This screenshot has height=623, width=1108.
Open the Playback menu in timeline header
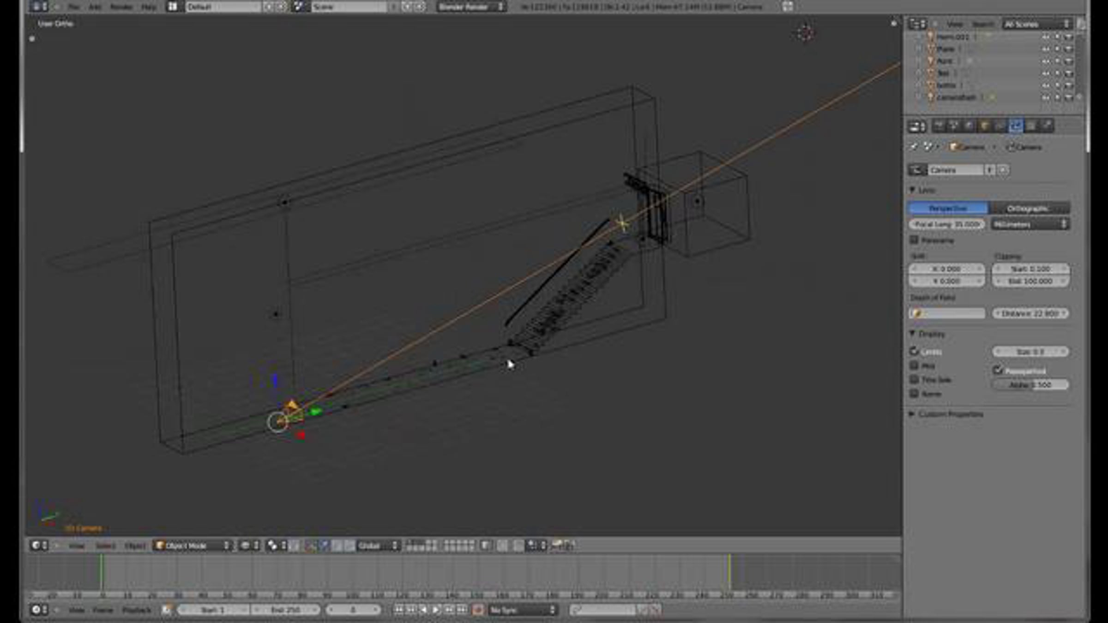pyautogui.click(x=137, y=610)
